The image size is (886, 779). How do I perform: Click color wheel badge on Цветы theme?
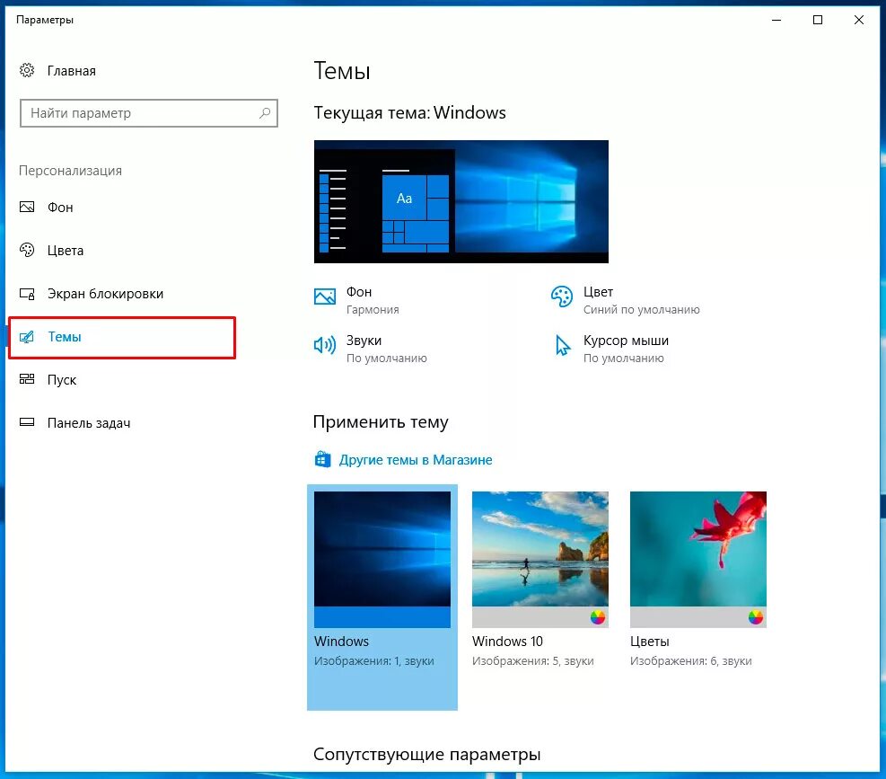coord(756,617)
